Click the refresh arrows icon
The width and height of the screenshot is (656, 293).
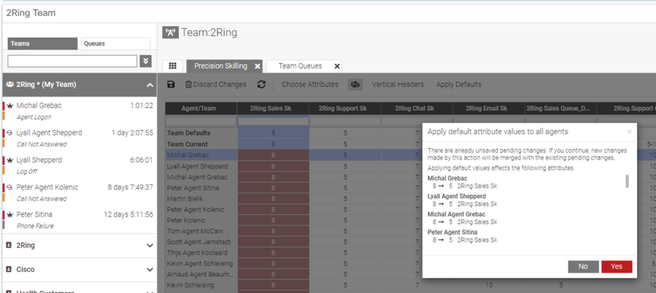tap(261, 85)
